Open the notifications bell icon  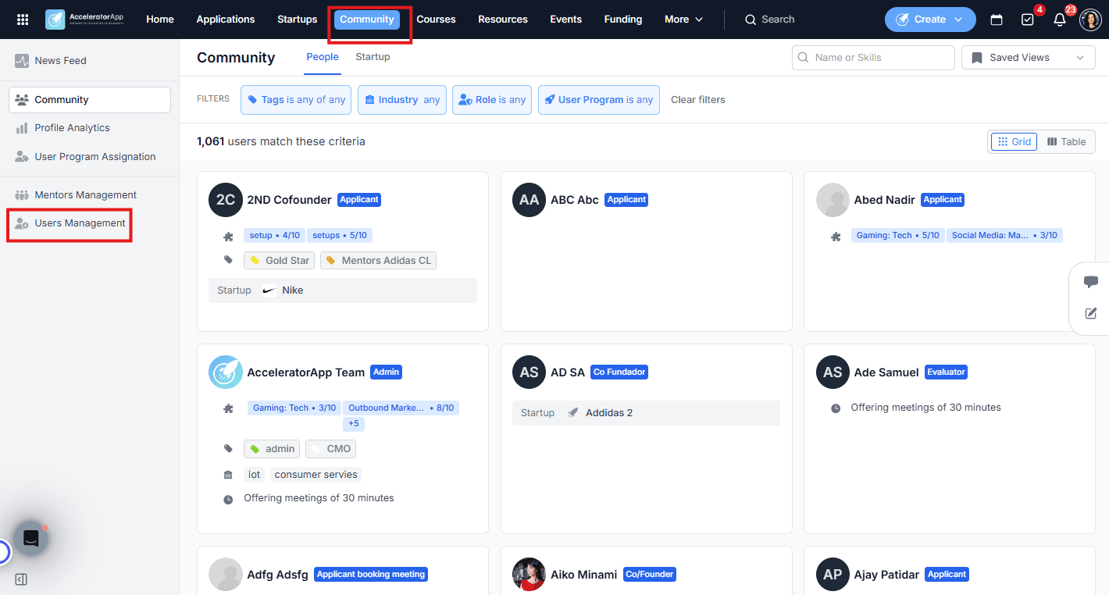(x=1060, y=20)
